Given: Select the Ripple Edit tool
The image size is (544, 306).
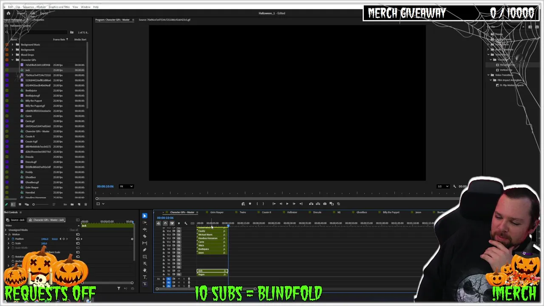Looking at the screenshot, I should [x=144, y=229].
